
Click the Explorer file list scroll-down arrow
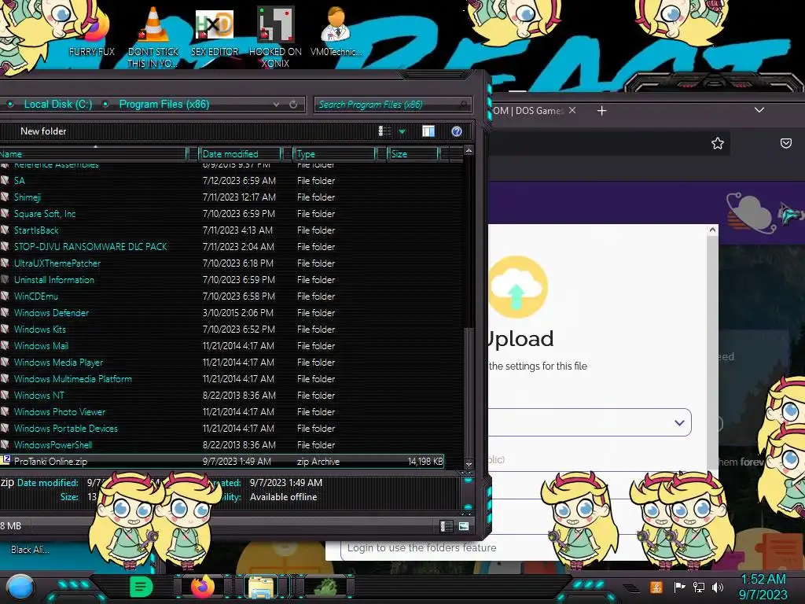tap(469, 464)
